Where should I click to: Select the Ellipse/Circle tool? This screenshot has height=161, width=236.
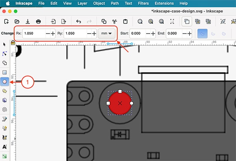point(5,82)
